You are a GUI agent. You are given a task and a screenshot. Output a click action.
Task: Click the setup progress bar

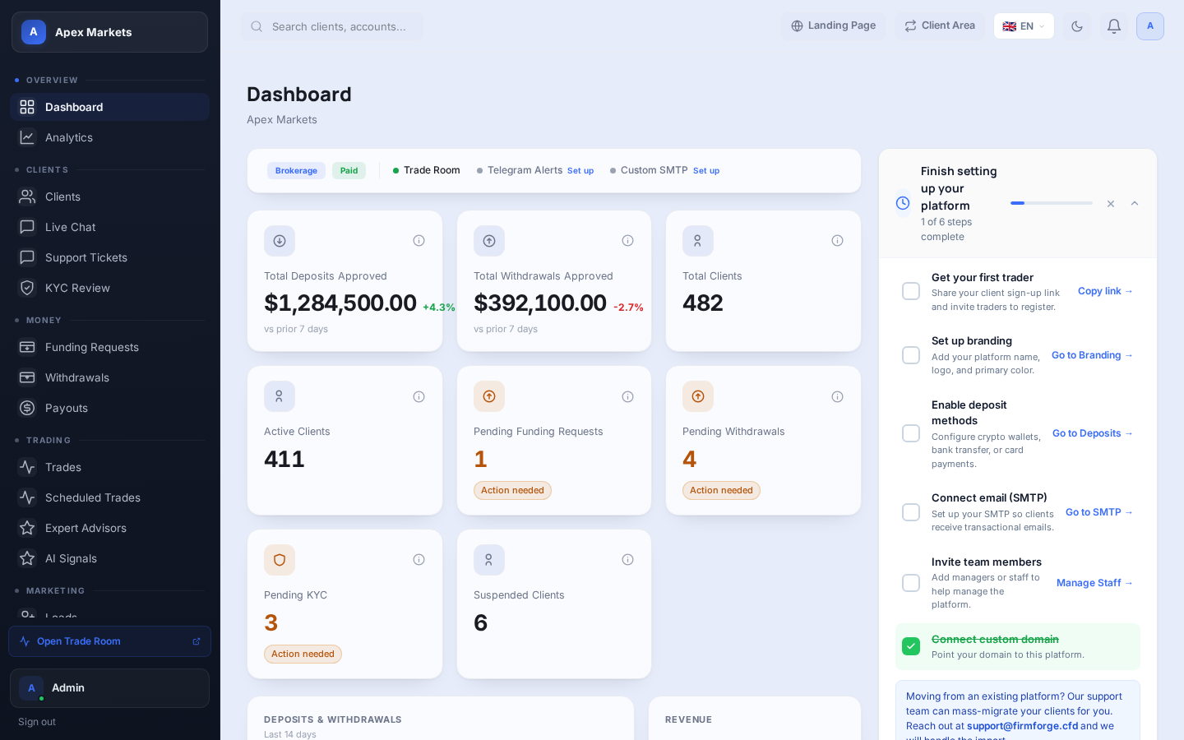[1052, 203]
